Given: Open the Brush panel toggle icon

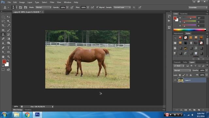Looking at the screenshot, I should 21,7.
